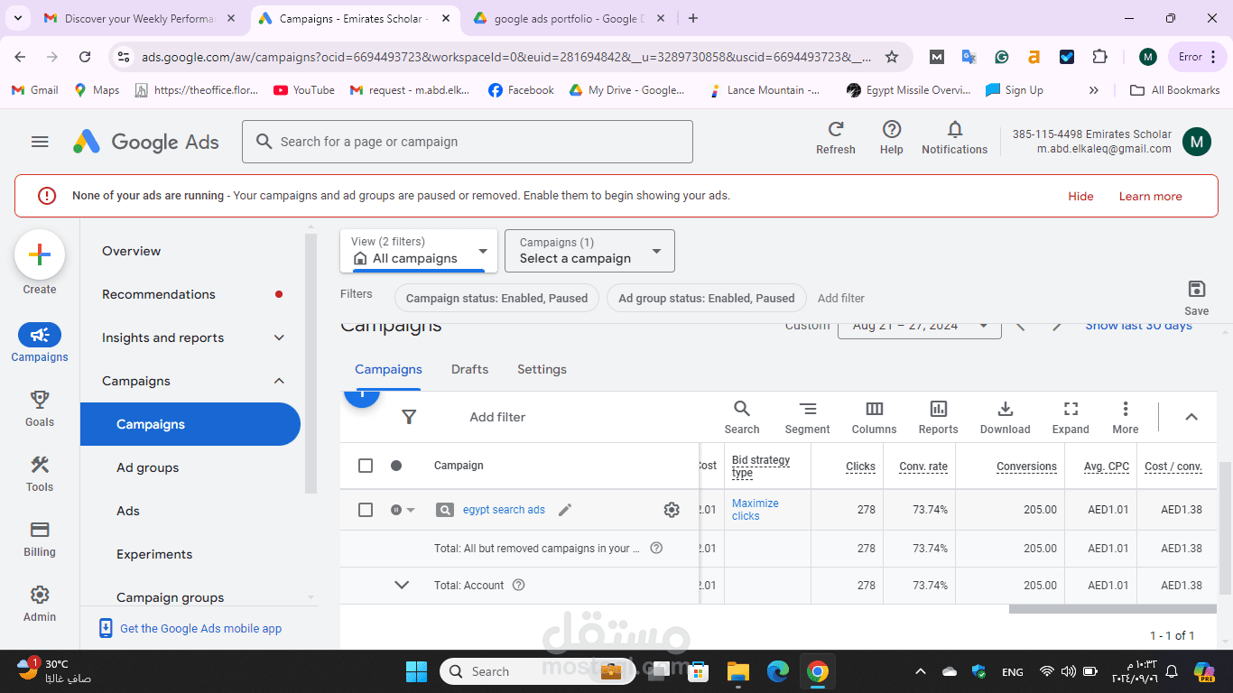Open Select a campaign dropdown

coord(590,250)
